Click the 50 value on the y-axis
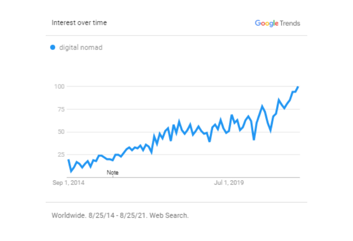 point(60,132)
